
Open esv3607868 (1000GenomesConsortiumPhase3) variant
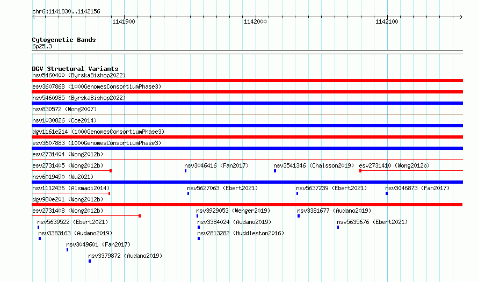(x=97, y=86)
